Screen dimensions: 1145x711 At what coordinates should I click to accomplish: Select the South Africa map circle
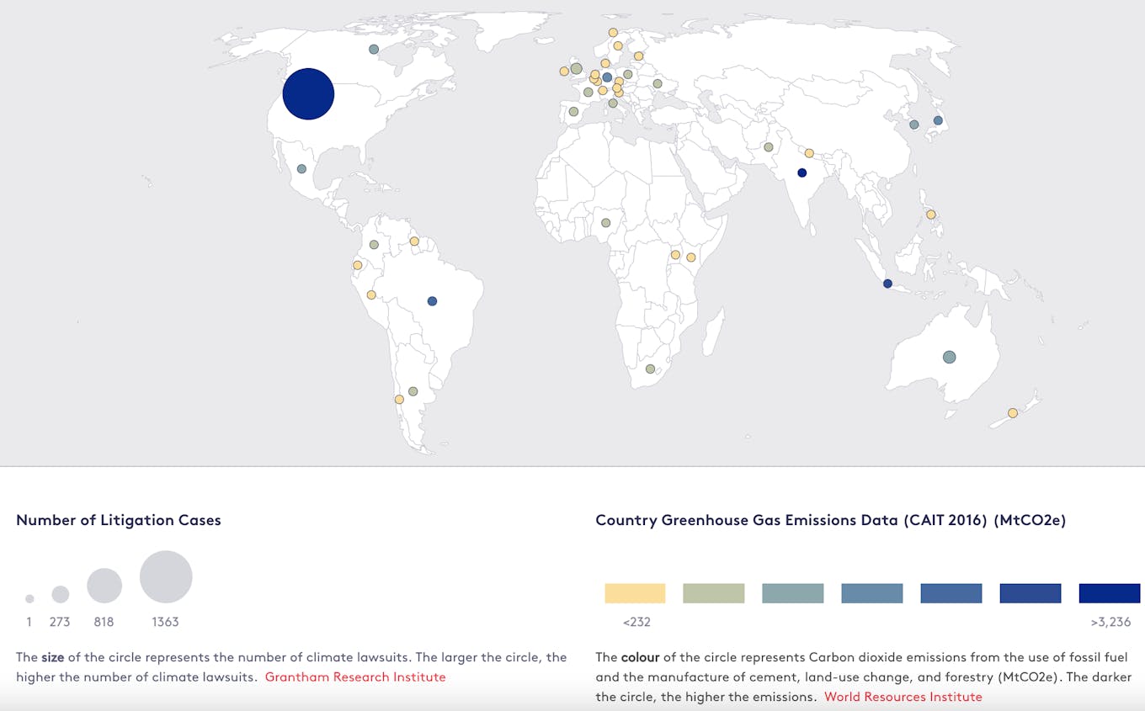650,369
